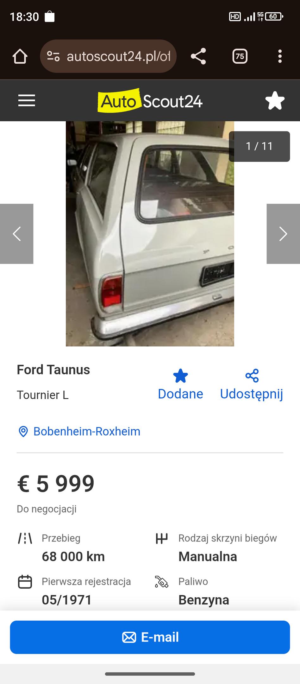300x684 pixels.
Task: Click the autoscout24.pl address bar
Action: coord(108,56)
